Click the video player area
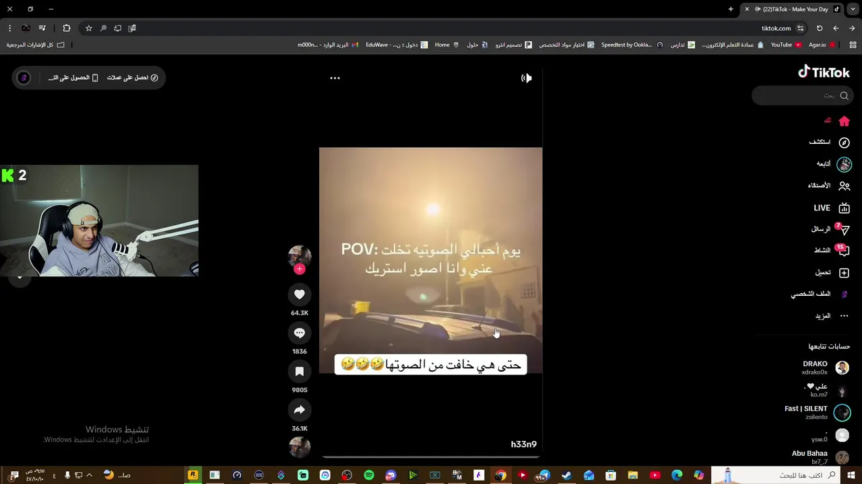The width and height of the screenshot is (862, 484). (x=430, y=260)
